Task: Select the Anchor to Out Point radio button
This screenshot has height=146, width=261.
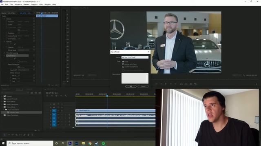Action: coord(123,67)
